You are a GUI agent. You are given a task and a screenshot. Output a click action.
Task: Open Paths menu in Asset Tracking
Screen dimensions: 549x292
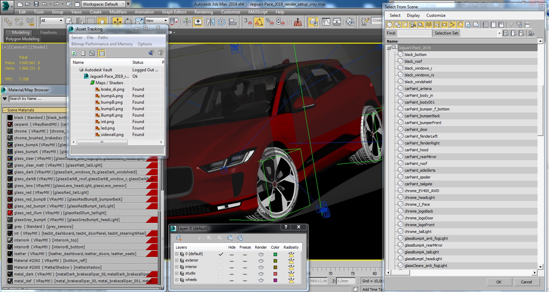pos(103,37)
